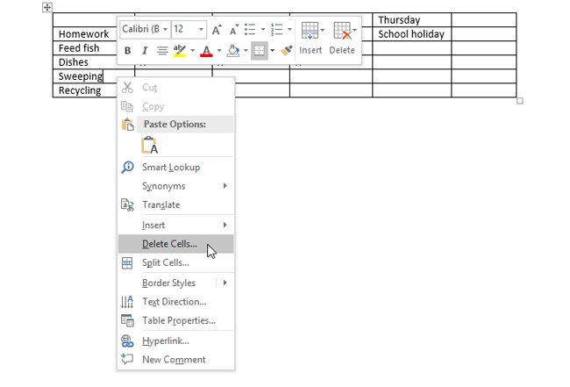Screen dimensions: 570x387
Task: Expand the Insert table options
Action: tap(310, 39)
